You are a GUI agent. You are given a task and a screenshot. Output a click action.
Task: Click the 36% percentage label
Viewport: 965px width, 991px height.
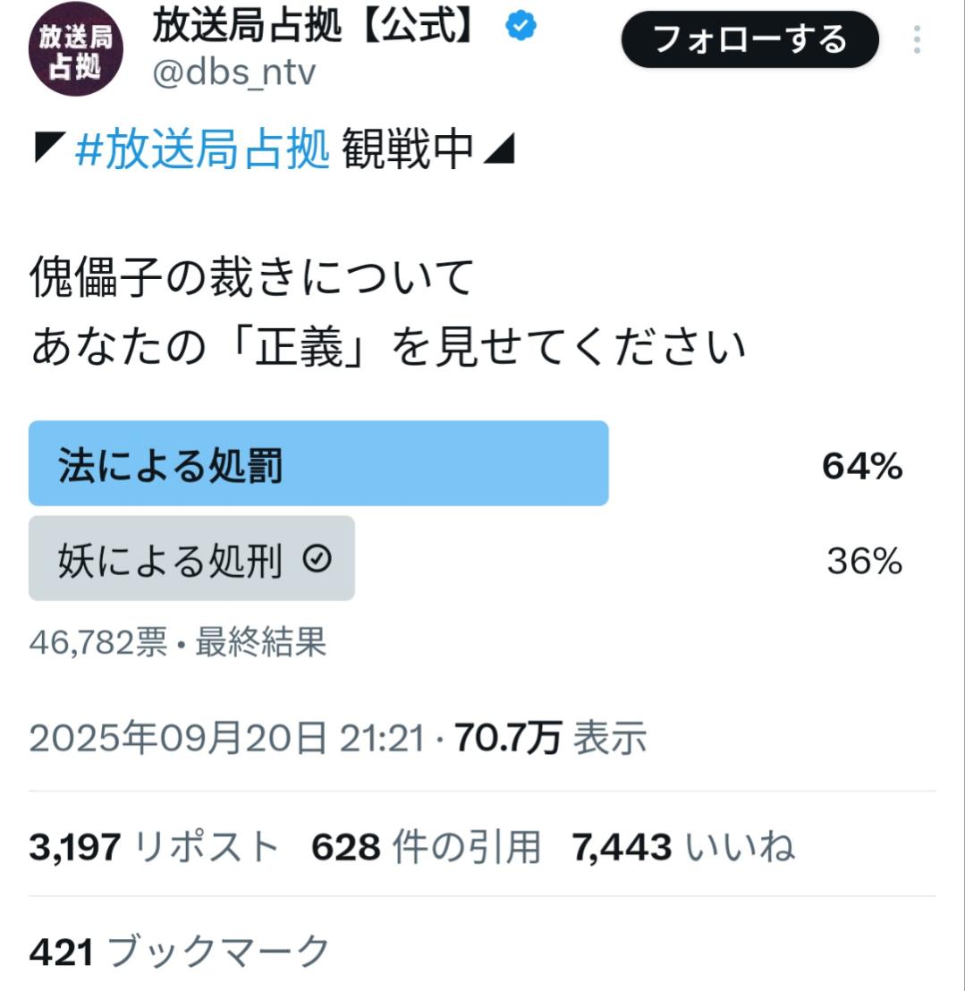tap(864, 562)
